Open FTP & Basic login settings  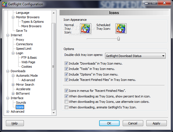[x=29, y=58]
